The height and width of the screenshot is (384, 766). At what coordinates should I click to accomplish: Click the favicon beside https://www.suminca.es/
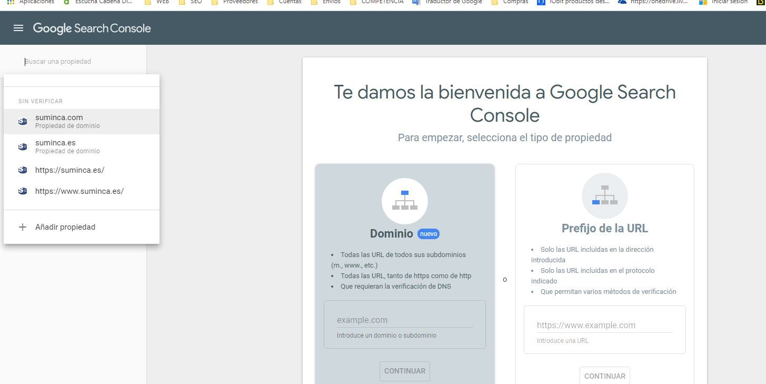[23, 191]
